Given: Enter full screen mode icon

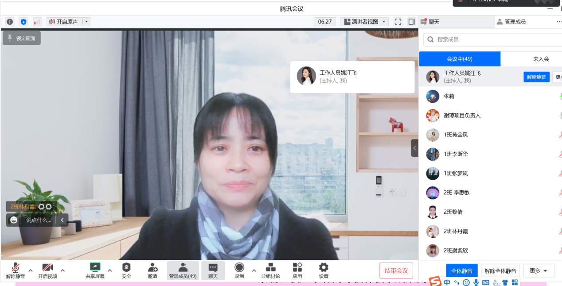Looking at the screenshot, I should point(398,22).
